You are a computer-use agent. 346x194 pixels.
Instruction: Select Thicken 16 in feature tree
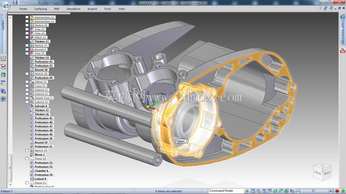tap(40, 114)
